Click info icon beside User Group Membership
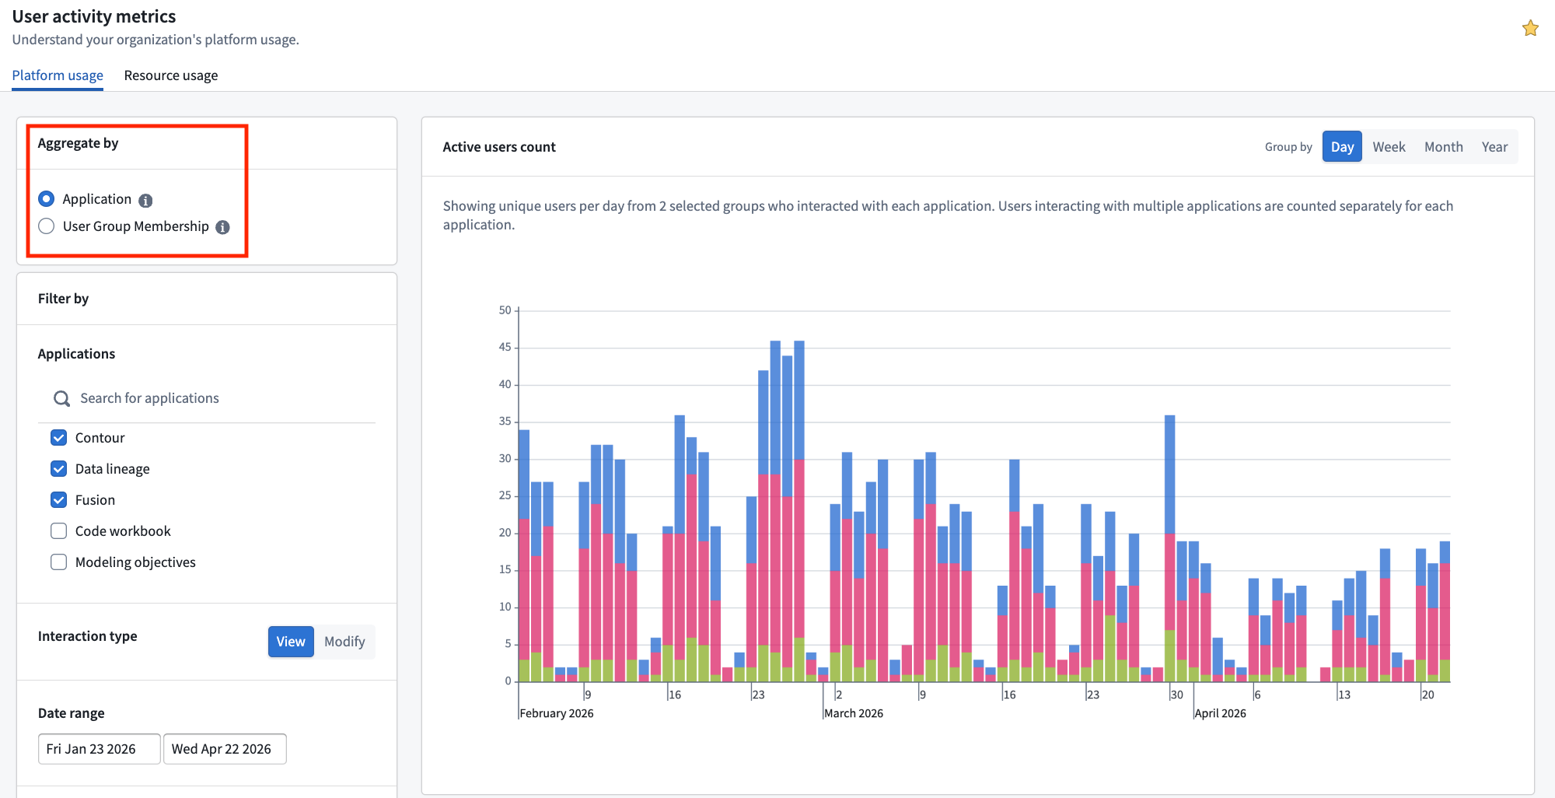The height and width of the screenshot is (798, 1555). click(223, 227)
